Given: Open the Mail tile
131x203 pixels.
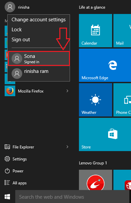Looking at the screenshot, I should pos(122,31).
